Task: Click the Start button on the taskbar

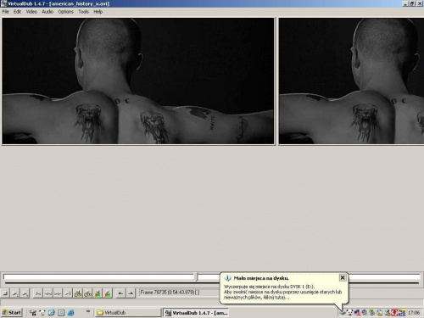Action: [x=12, y=313]
